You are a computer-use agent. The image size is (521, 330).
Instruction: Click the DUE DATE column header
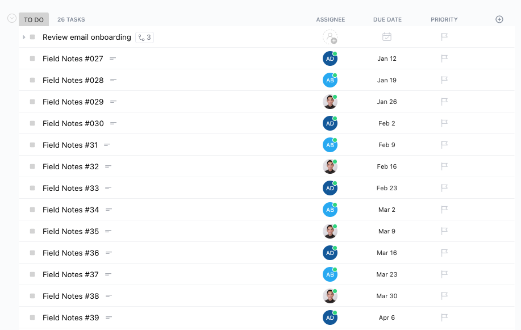click(x=387, y=20)
